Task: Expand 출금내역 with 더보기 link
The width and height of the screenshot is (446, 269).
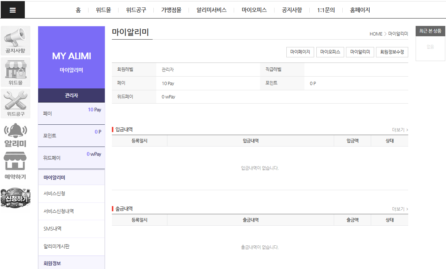Action: 400,209
